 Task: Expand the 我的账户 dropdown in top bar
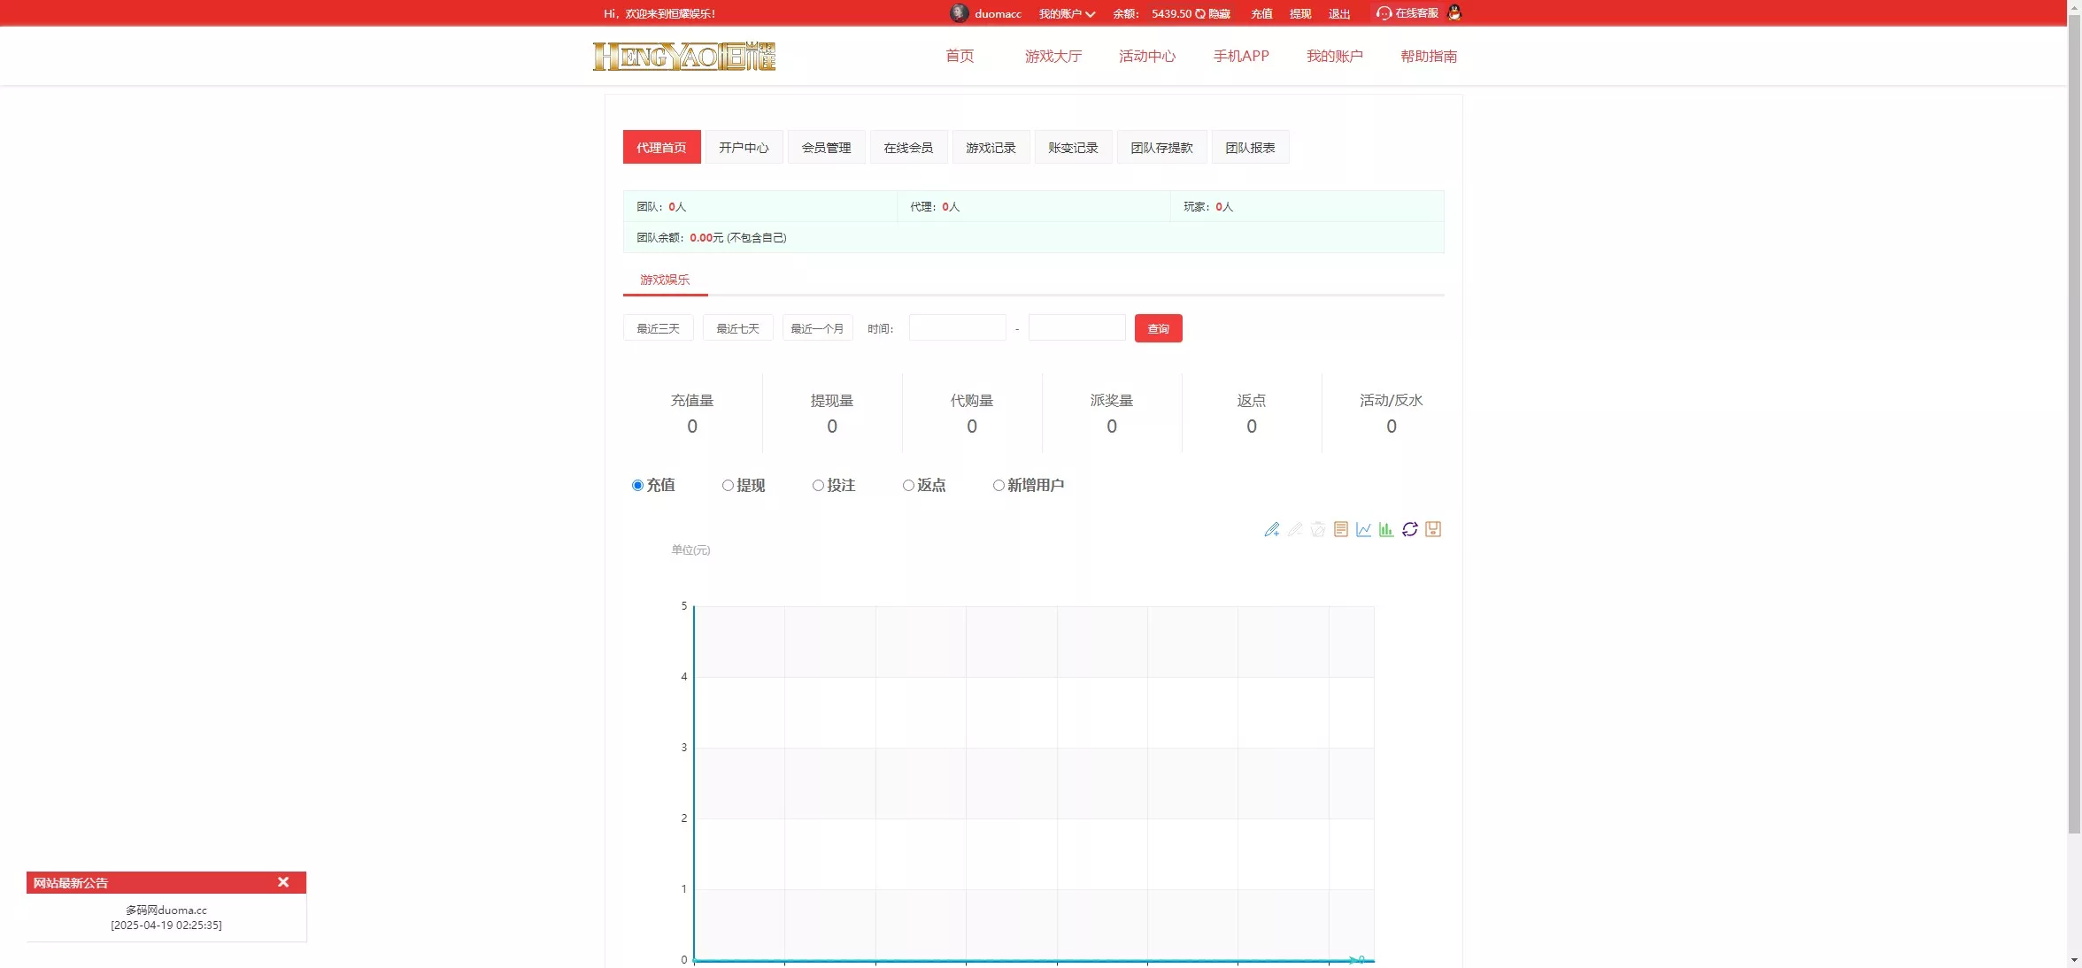click(1065, 13)
